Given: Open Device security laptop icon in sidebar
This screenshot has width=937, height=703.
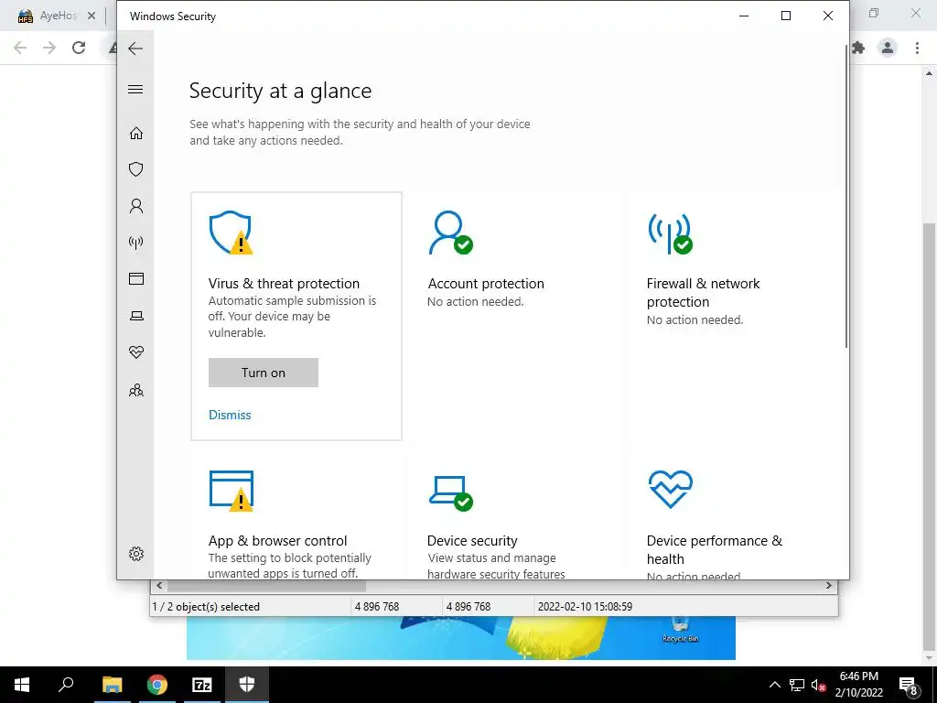Looking at the screenshot, I should 136,316.
